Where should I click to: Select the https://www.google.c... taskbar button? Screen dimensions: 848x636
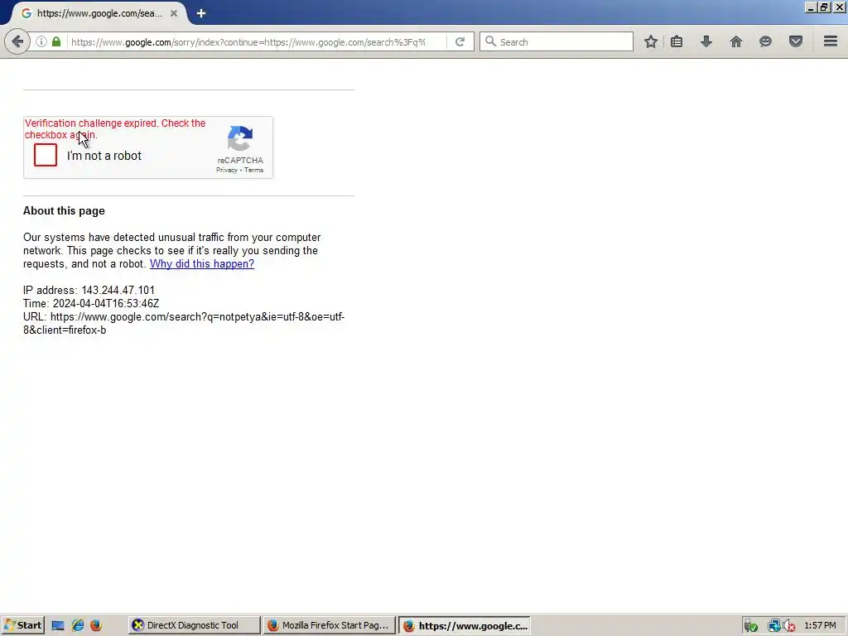tap(465, 626)
